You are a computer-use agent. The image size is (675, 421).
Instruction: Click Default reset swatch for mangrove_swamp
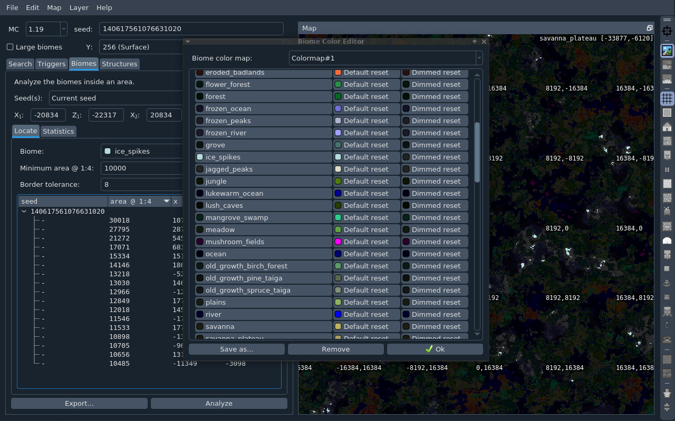(367, 217)
